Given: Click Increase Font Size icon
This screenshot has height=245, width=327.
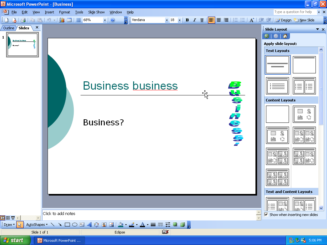Looking at the screenshot, I should coord(252,20).
